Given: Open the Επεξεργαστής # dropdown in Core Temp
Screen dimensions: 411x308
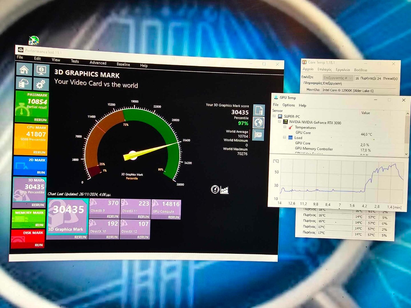Looking at the screenshot, I should [338, 78].
